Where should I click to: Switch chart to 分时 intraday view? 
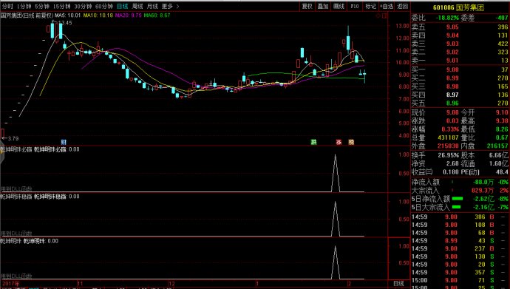point(7,6)
